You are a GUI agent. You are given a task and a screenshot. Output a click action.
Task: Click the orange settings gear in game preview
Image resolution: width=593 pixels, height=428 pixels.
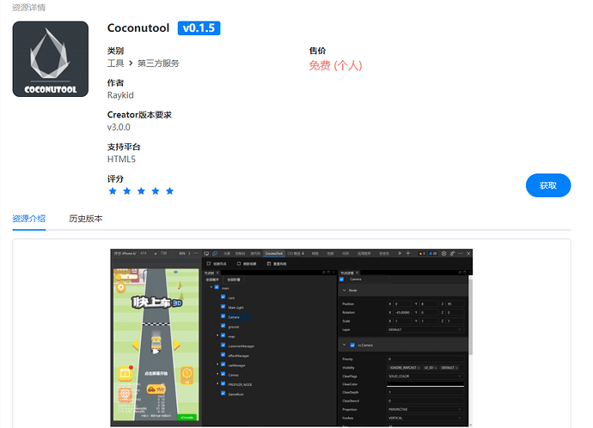pyautogui.click(x=120, y=287)
